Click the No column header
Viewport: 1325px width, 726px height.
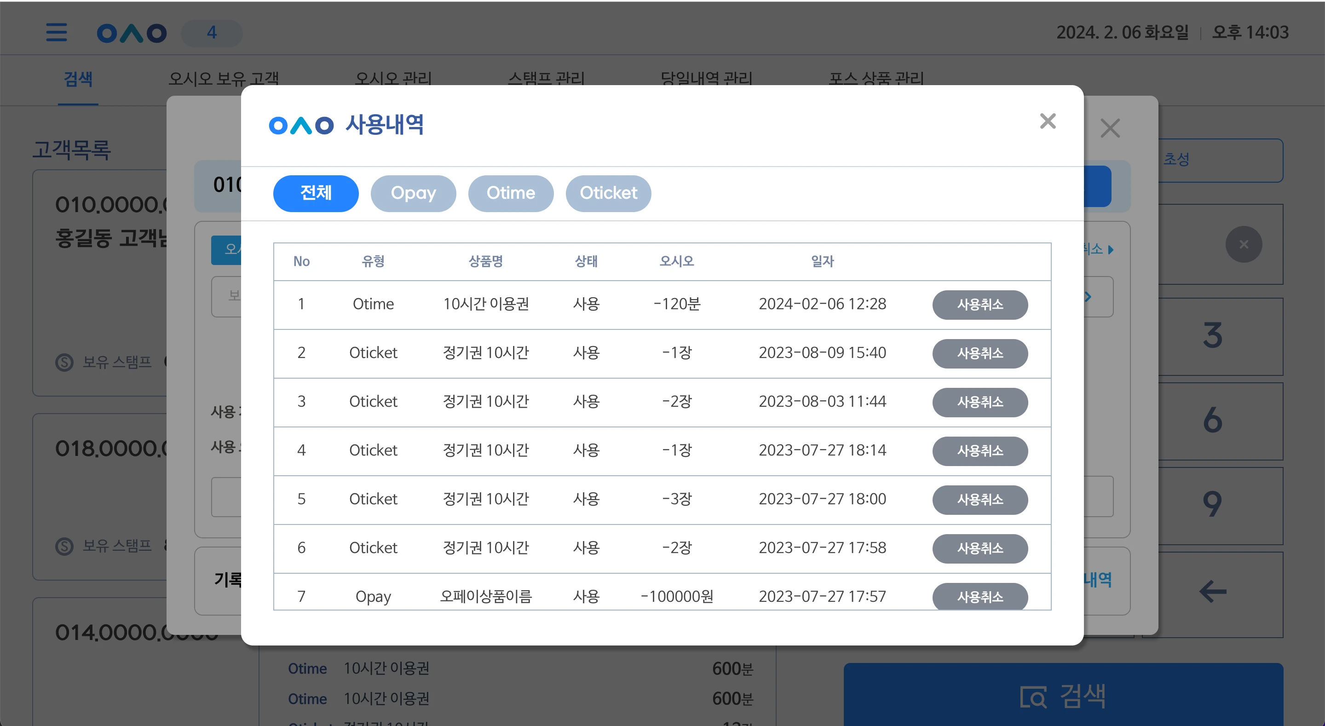coord(301,261)
